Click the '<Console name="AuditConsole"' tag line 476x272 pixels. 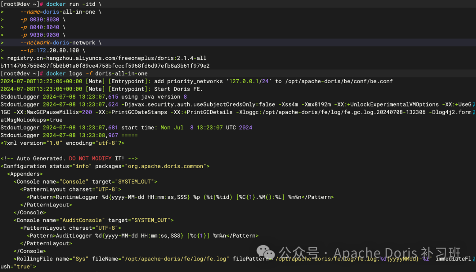(x=93, y=220)
